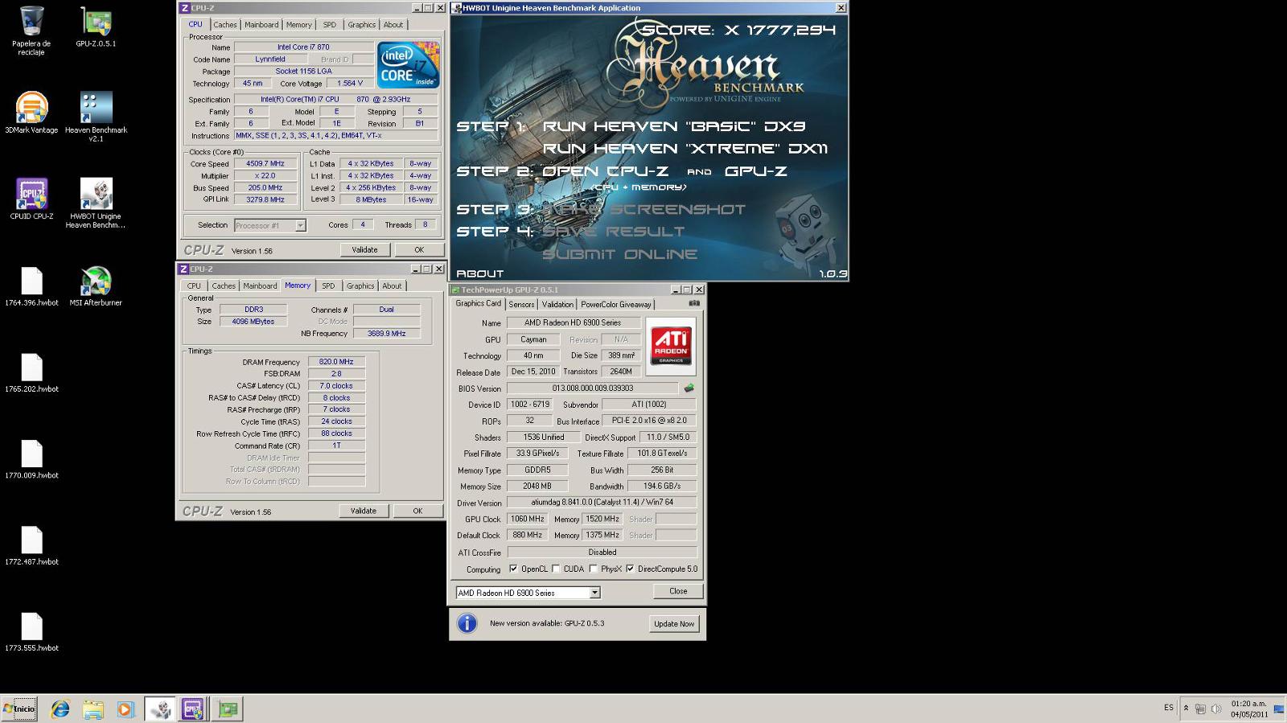Open Internet Explorer from the taskbar
This screenshot has width=1287, height=723.
pos(60,709)
